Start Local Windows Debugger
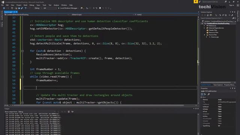The width and height of the screenshot is (240, 135). point(68,8)
